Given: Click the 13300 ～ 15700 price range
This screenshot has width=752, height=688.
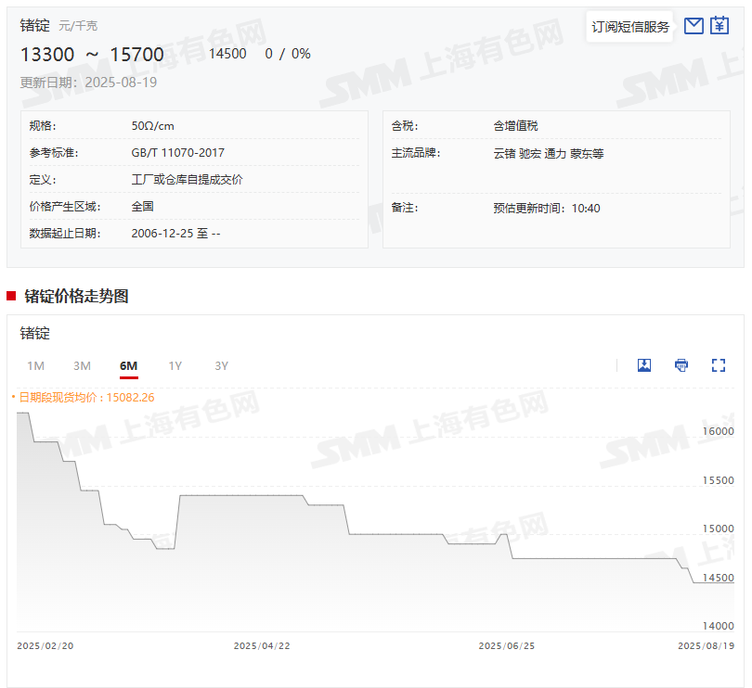Looking at the screenshot, I should tap(92, 55).
